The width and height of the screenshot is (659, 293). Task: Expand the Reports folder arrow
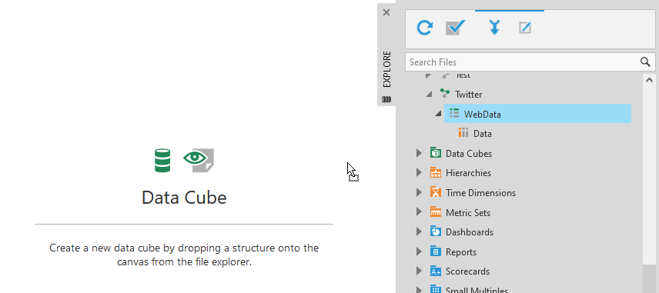[x=419, y=251]
